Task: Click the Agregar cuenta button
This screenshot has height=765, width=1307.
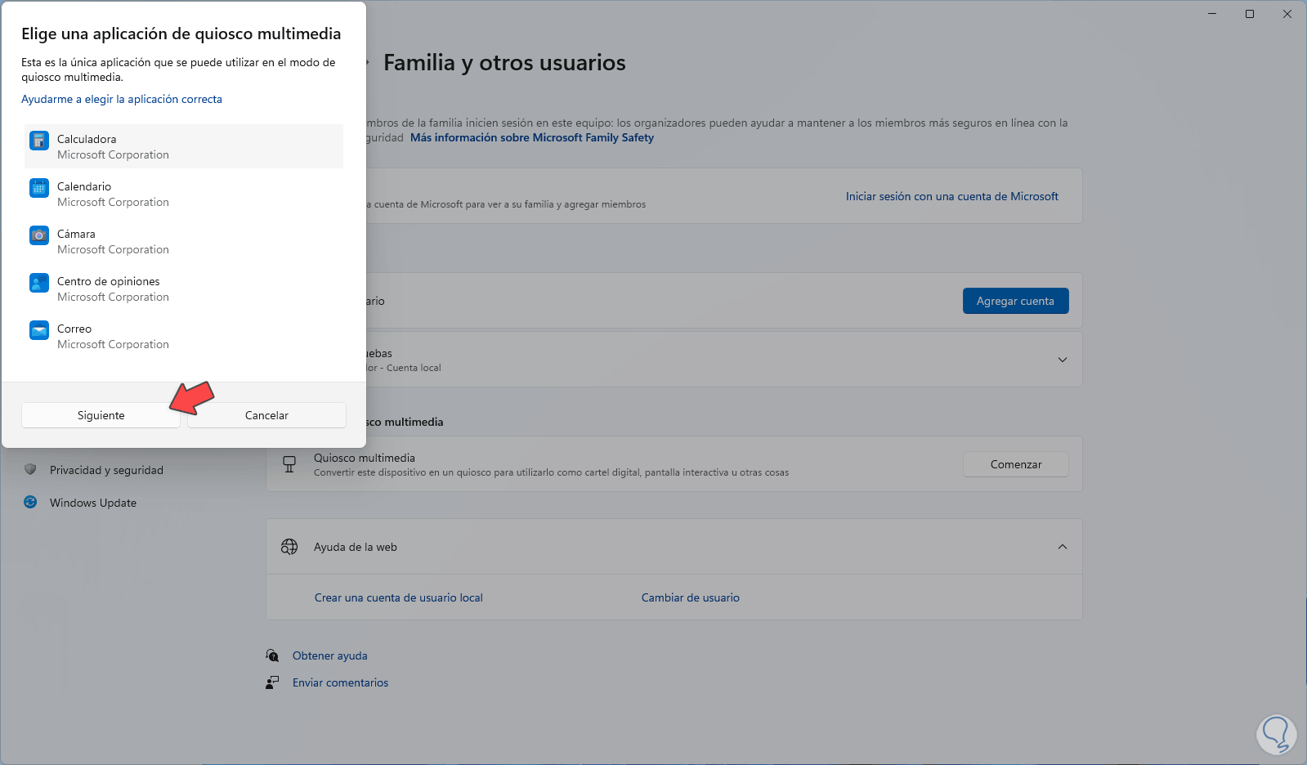Action: tap(1015, 301)
